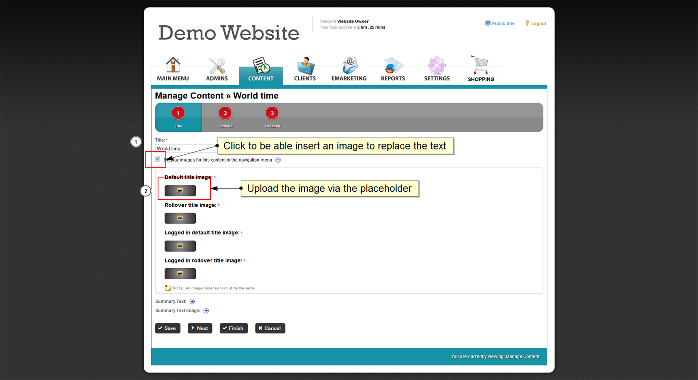The height and width of the screenshot is (380, 698).
Task: Expand the Summary Text Image section
Action: click(206, 311)
